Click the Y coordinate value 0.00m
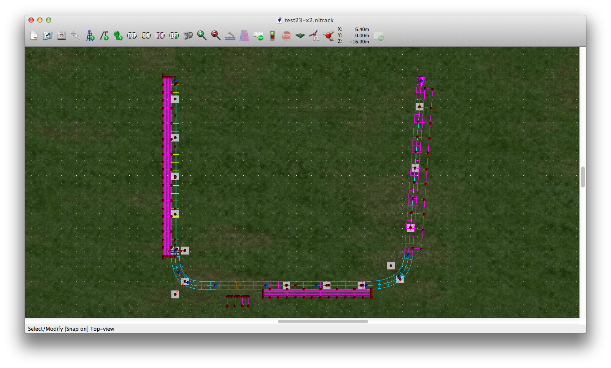This screenshot has width=611, height=368. click(x=362, y=35)
